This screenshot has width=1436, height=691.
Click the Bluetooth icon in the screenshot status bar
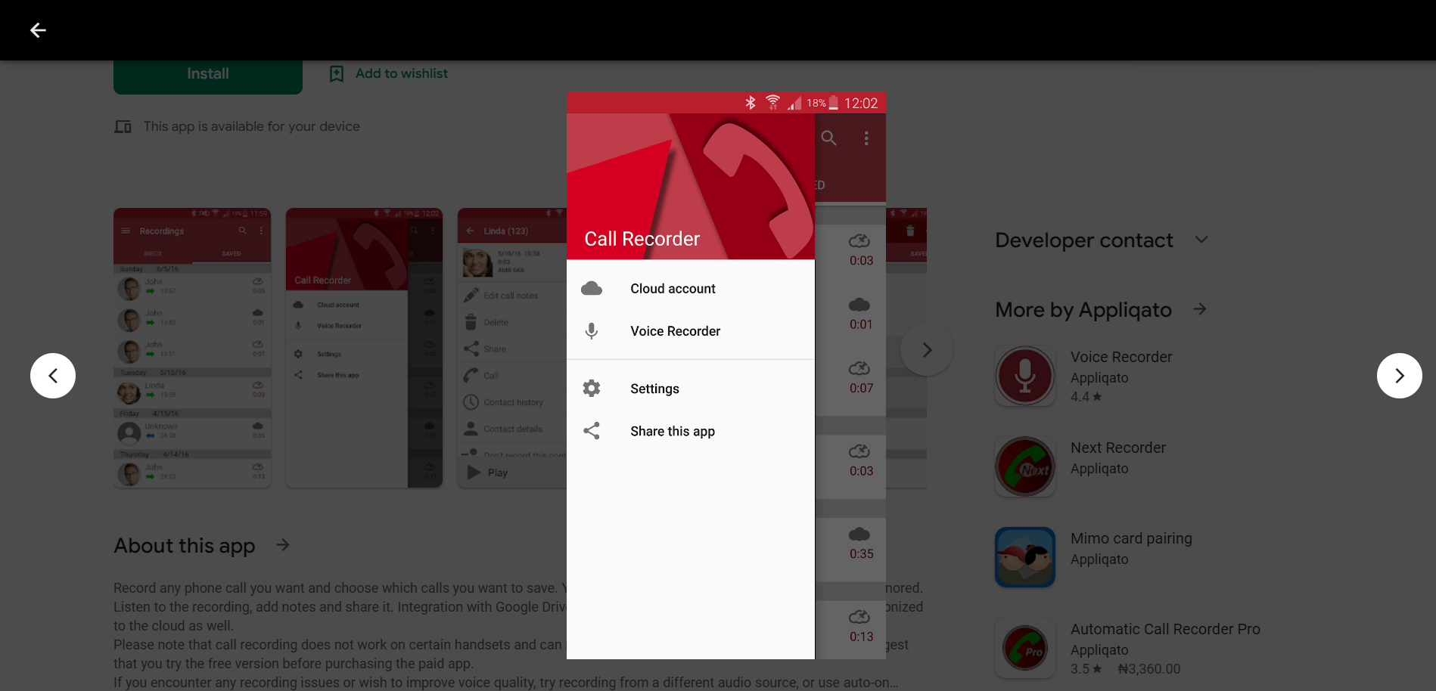(x=751, y=103)
